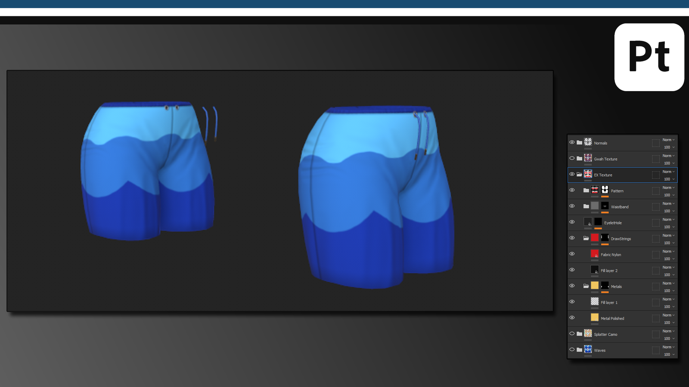Show the Gwah Texture layer

tap(571, 159)
